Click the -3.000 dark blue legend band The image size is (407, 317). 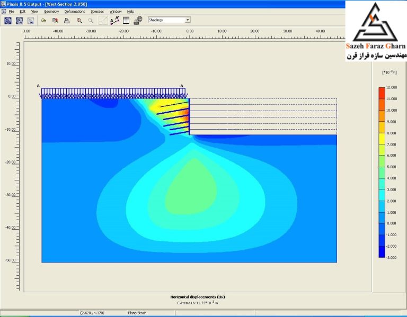382,252
